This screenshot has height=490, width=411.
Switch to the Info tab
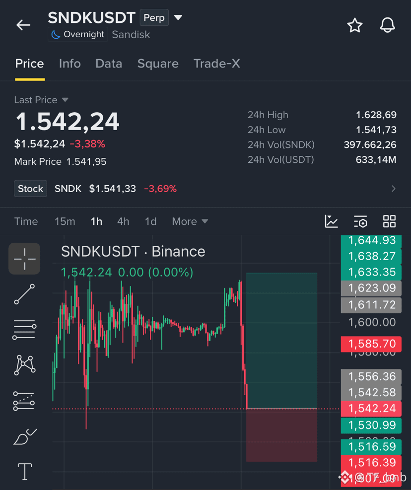click(x=69, y=64)
